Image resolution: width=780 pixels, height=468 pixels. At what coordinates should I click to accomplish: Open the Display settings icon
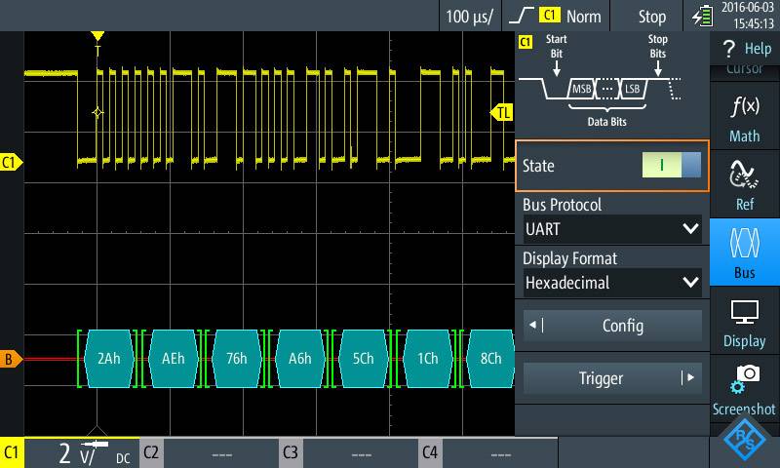click(x=744, y=322)
